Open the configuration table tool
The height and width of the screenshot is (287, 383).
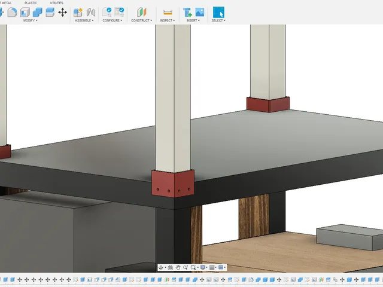click(x=119, y=12)
